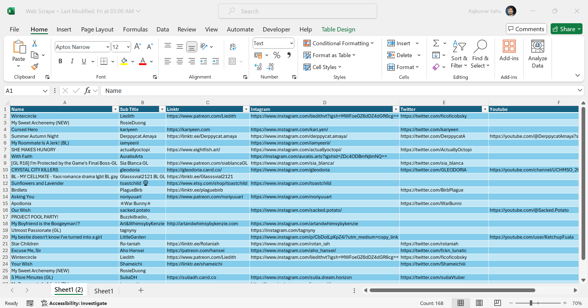Click the Increase Indent icon
The image size is (588, 308).
point(216,61)
